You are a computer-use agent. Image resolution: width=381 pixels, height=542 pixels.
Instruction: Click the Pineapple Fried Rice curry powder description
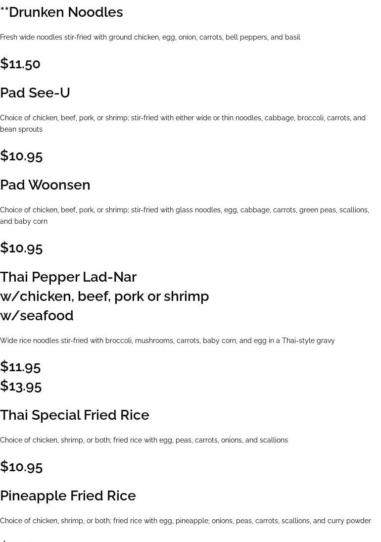[186, 521]
